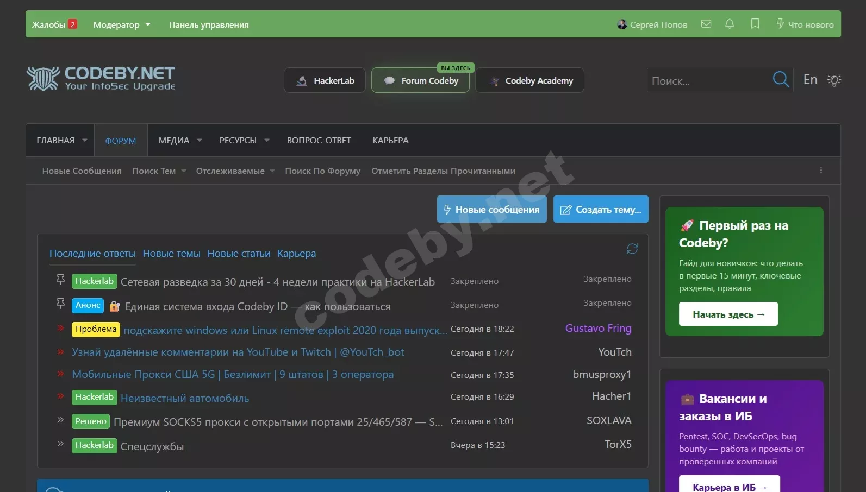
Task: Click the HackerLab site button
Action: tap(325, 80)
